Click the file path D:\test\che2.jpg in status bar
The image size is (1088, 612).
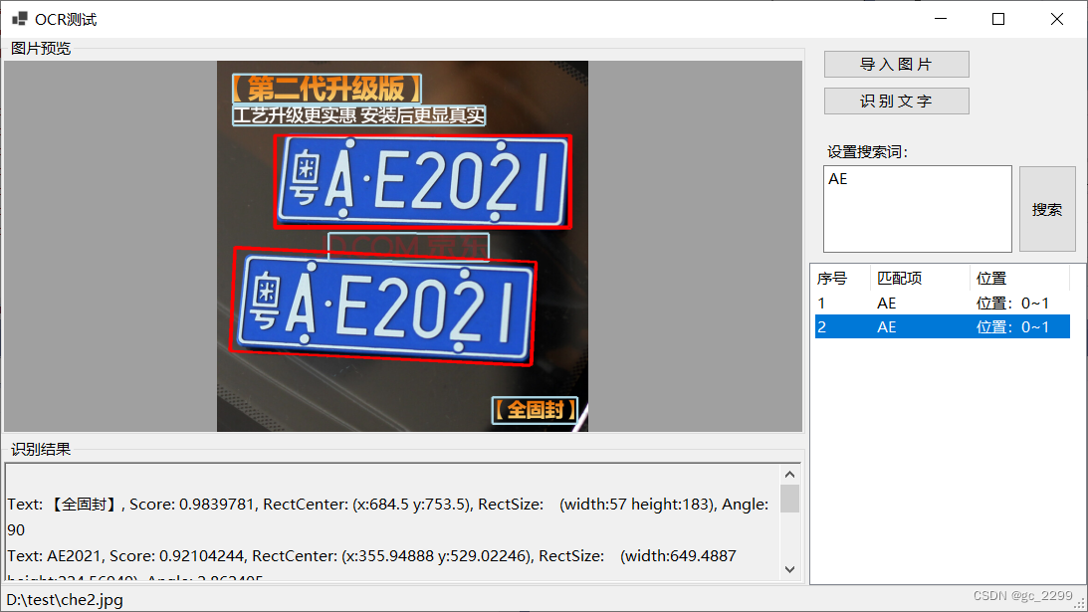tap(63, 599)
